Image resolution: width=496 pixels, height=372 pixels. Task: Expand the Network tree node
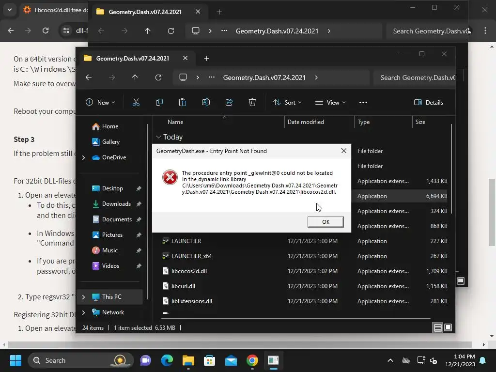point(83,312)
